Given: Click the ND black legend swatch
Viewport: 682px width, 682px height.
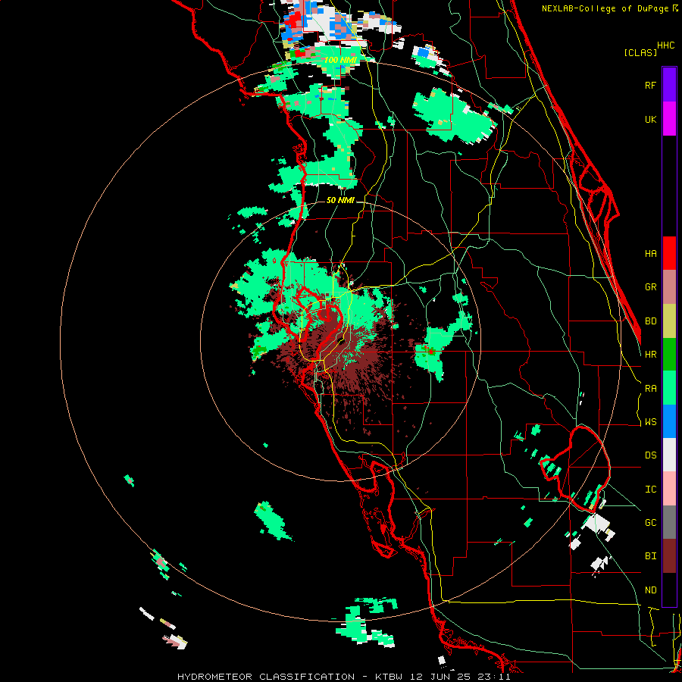Looking at the screenshot, I should click(x=669, y=590).
